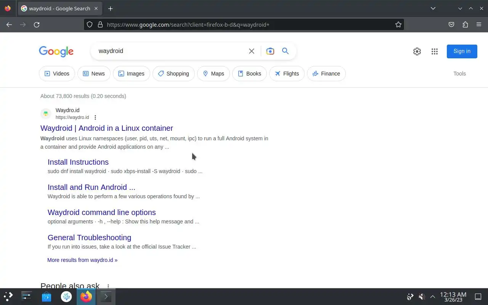Filter results by Shopping

pos(173,74)
